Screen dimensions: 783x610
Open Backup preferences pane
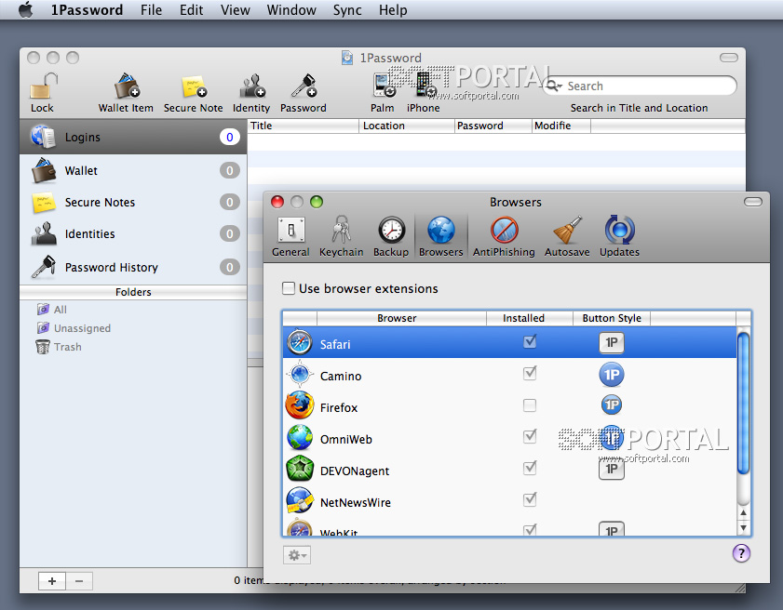click(x=391, y=236)
